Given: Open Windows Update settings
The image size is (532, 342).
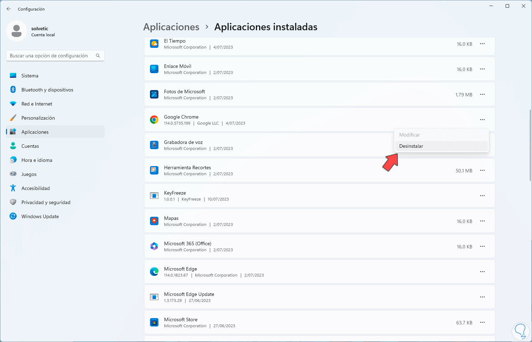Looking at the screenshot, I should 55,216.
